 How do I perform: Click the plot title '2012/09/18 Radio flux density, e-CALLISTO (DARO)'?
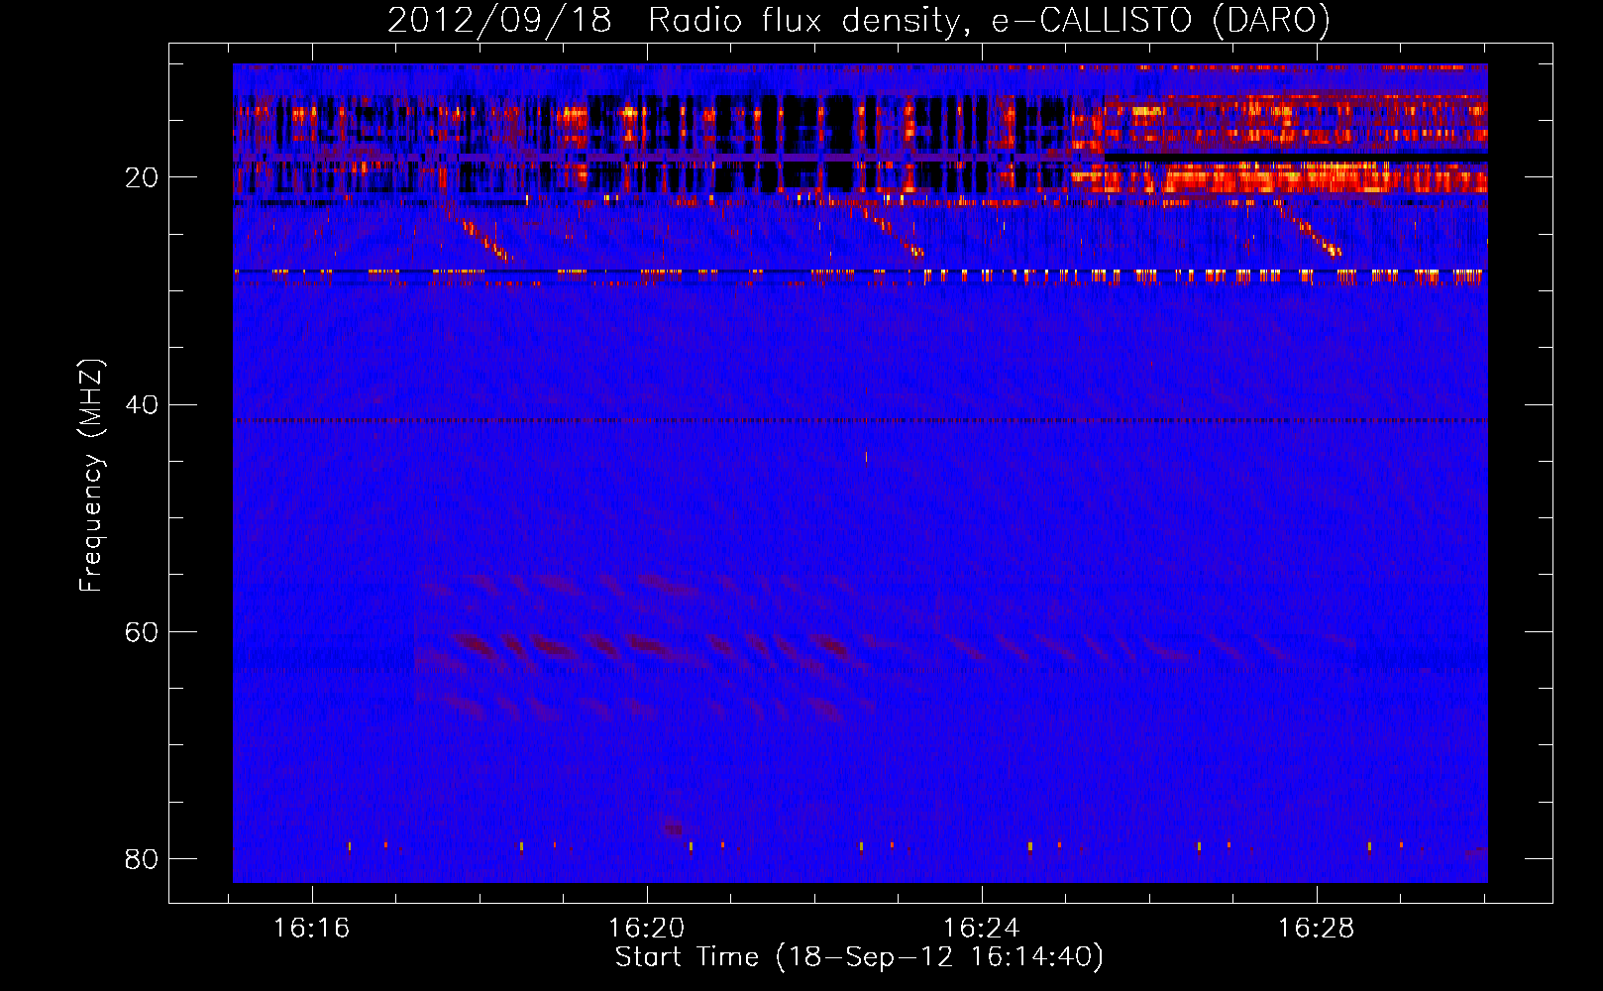coord(859,21)
